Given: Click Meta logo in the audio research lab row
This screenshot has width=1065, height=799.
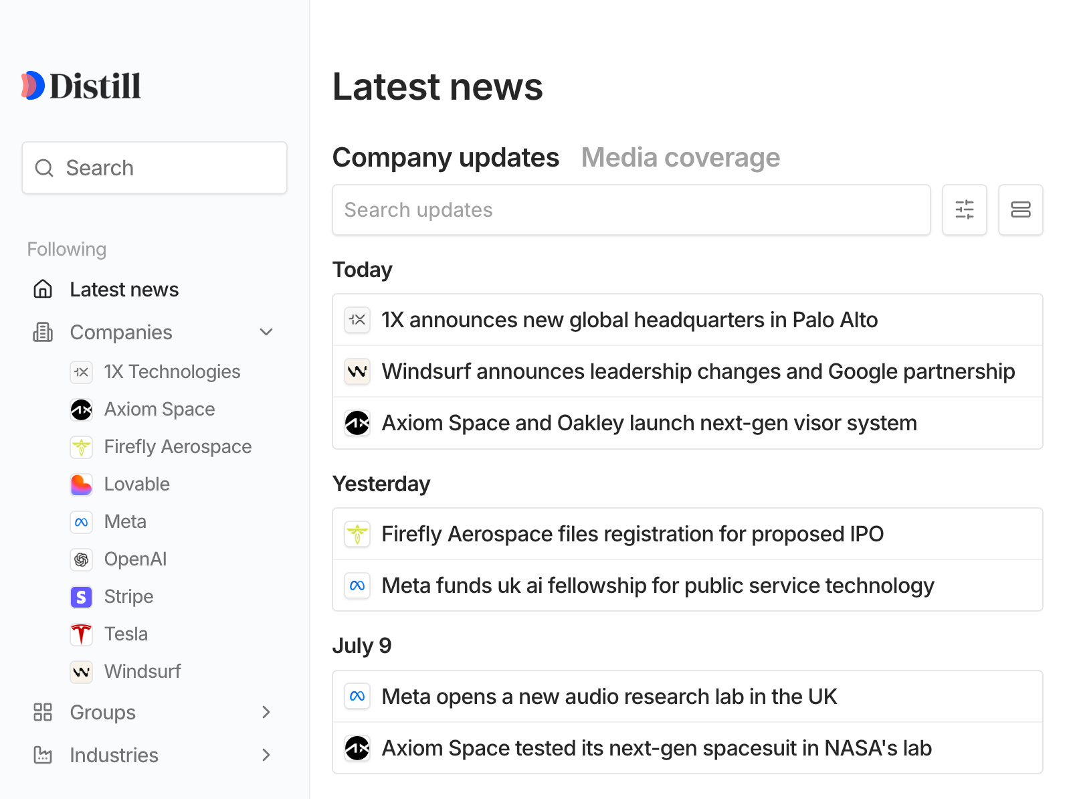Looking at the screenshot, I should [x=357, y=697].
